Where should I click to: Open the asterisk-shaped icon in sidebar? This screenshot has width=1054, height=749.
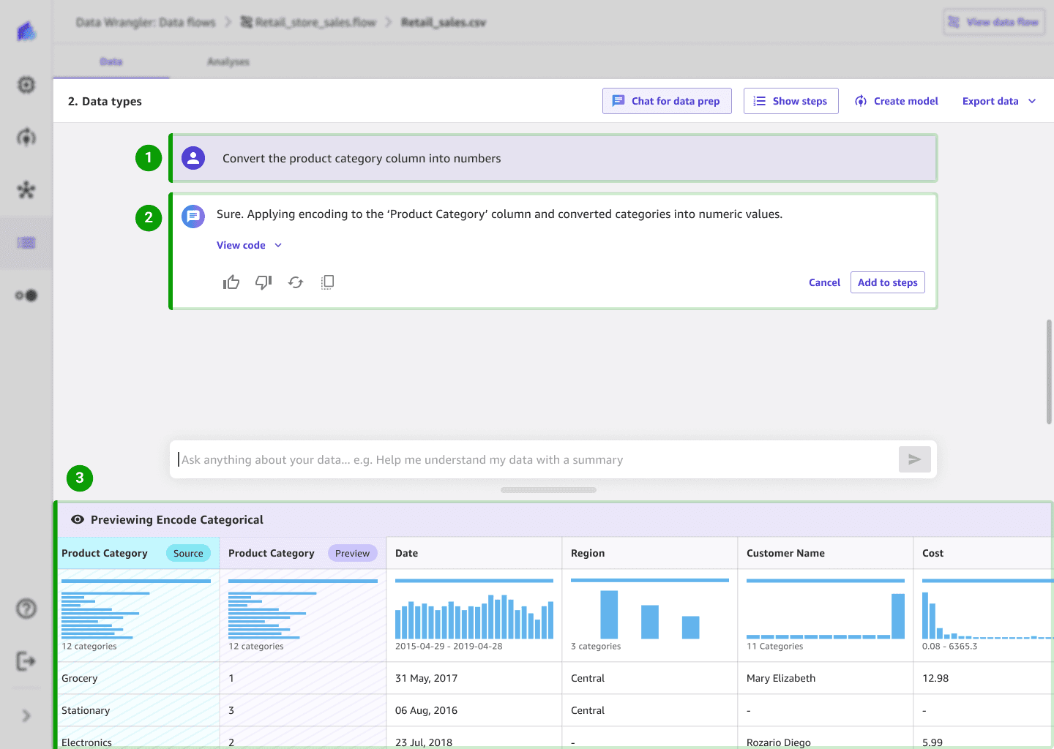tap(26, 190)
